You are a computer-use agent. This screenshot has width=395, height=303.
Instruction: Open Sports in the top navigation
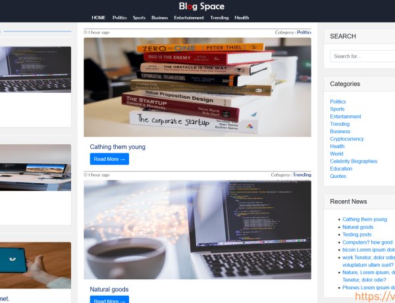click(x=139, y=18)
